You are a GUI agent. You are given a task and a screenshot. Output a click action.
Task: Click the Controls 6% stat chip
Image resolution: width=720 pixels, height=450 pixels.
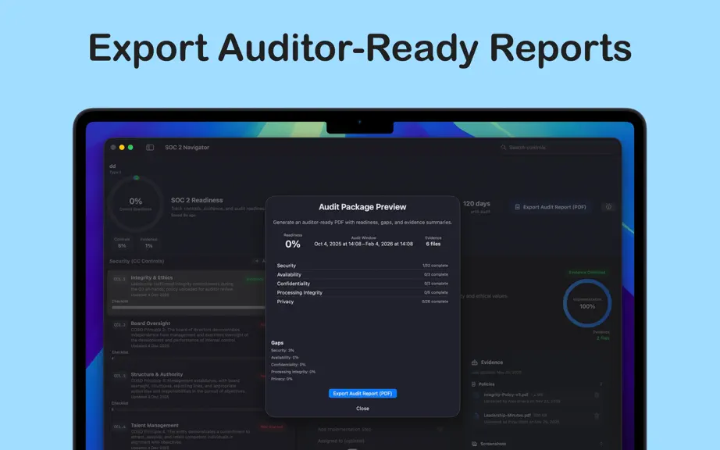tap(122, 243)
